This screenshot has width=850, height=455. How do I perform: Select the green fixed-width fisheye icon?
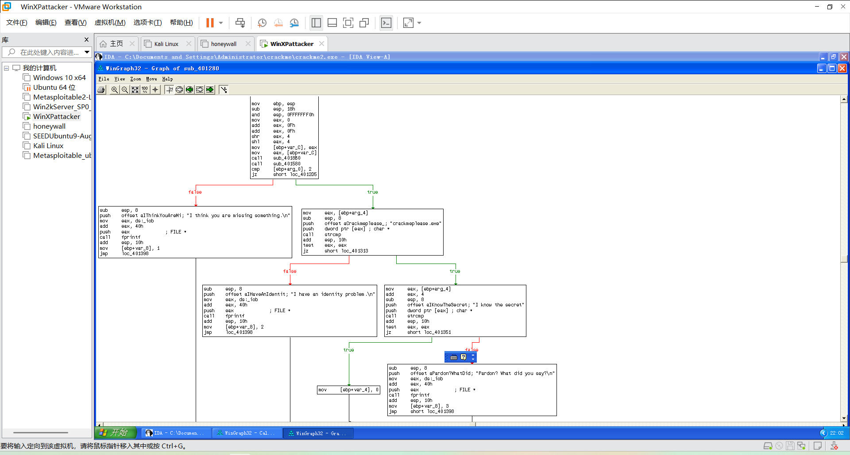210,90
